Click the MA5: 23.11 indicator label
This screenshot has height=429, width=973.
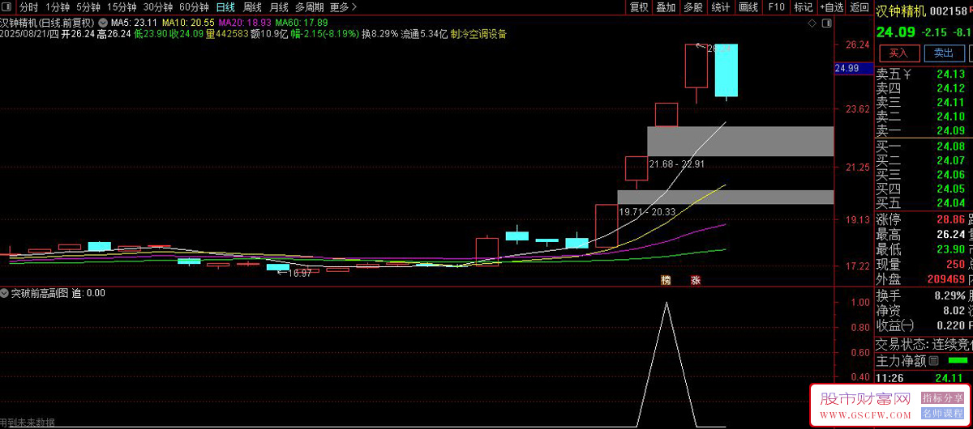coord(134,22)
